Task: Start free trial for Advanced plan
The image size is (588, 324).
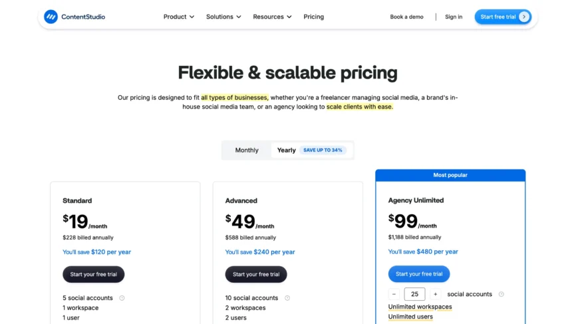Action: 256,274
